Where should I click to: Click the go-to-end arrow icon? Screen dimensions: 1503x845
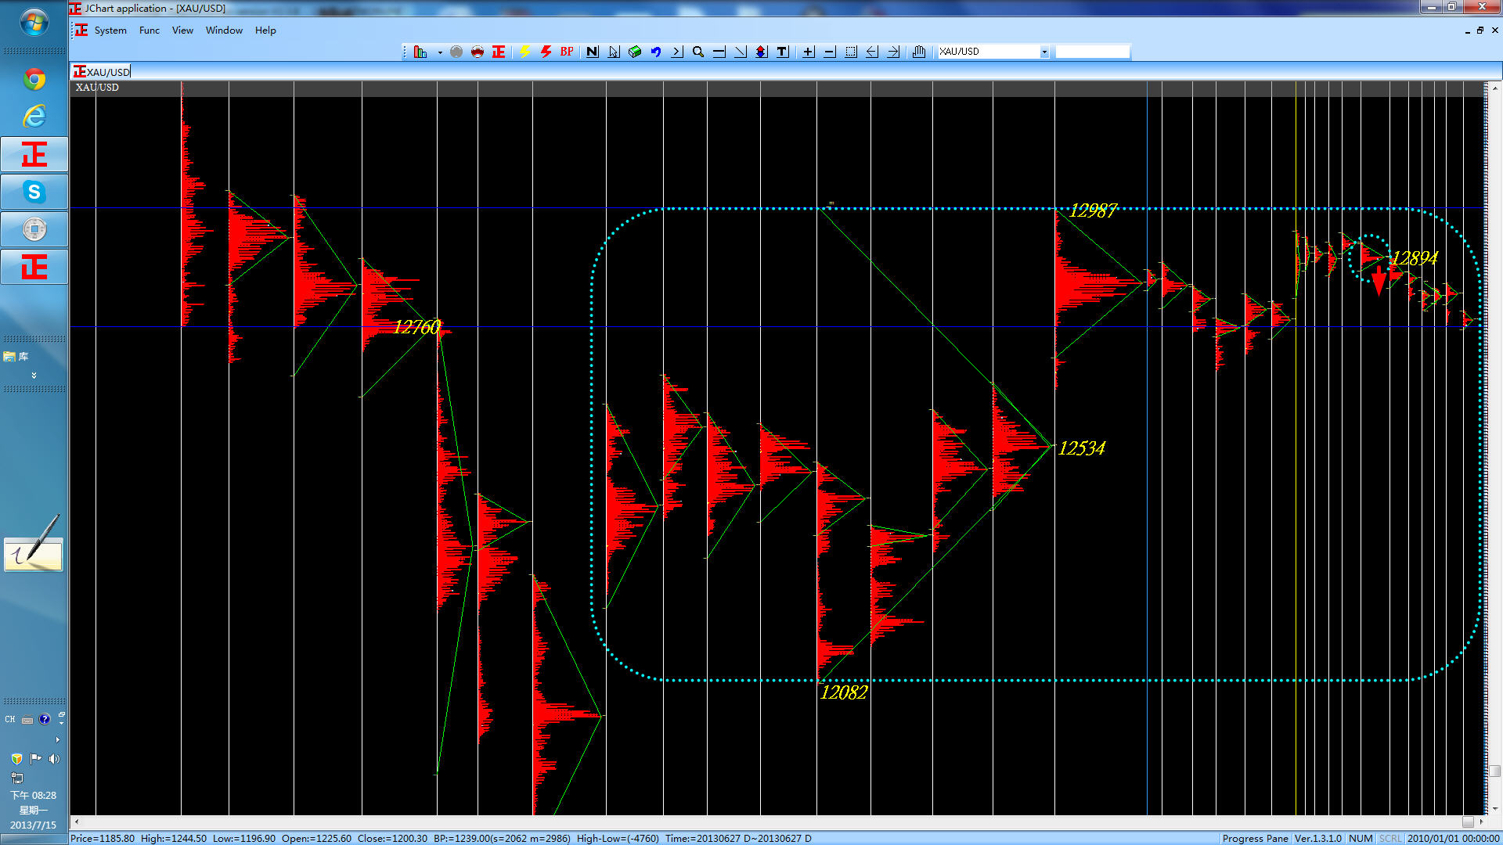coord(677,52)
